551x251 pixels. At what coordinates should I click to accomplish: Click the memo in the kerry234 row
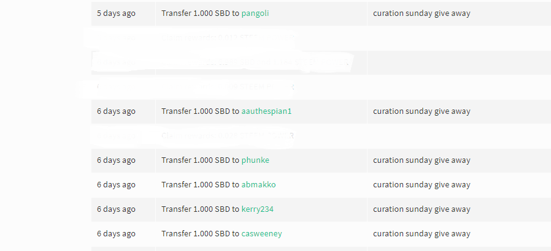pos(422,209)
